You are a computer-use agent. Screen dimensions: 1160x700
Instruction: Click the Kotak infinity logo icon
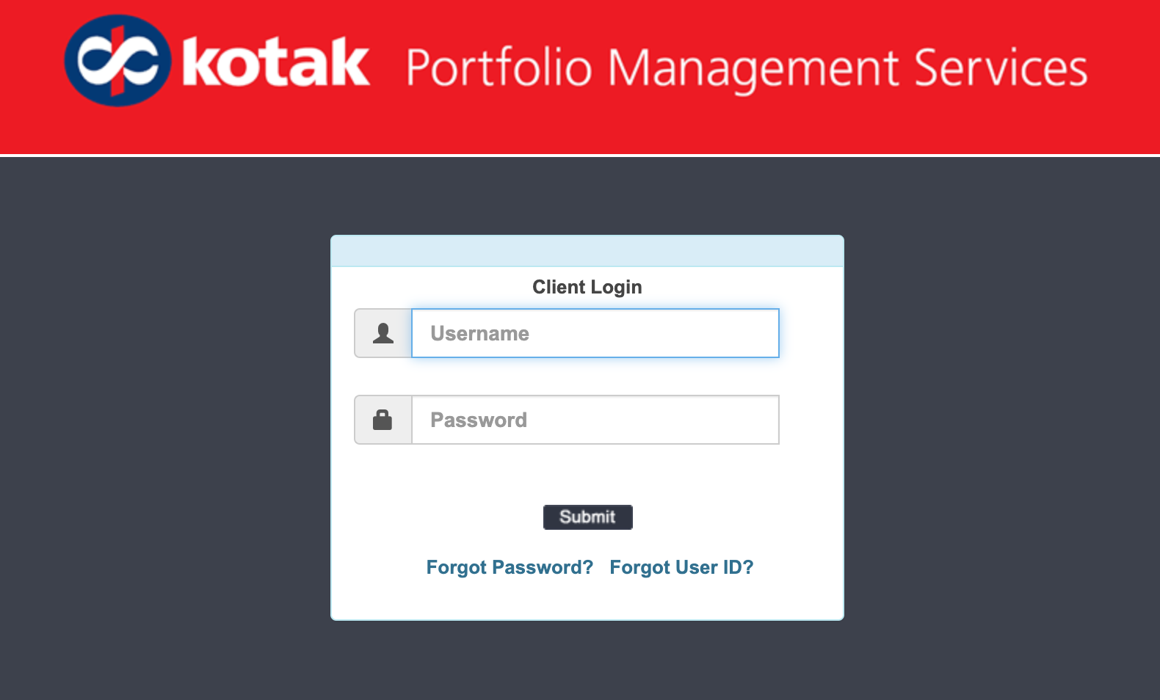[x=117, y=61]
